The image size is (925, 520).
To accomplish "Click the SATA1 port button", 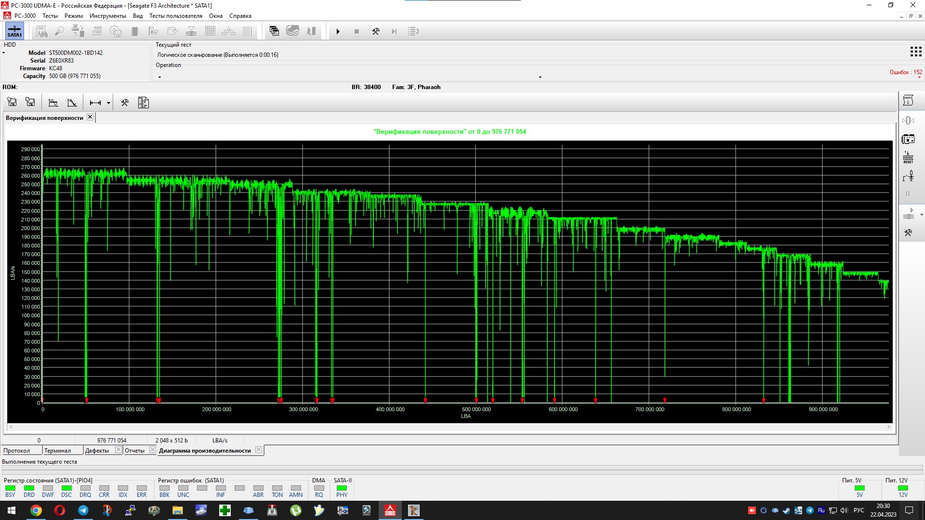I will 14,31.
